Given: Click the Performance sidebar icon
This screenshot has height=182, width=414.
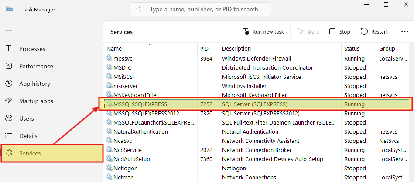Looking at the screenshot, I should point(9,66).
